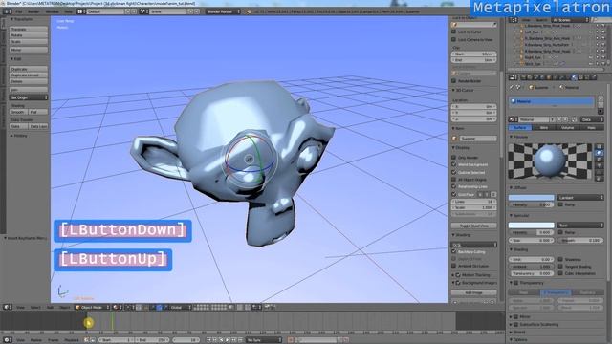Open the Object Mode dropdown
Image resolution: width=612 pixels, height=344 pixels.
[92, 308]
